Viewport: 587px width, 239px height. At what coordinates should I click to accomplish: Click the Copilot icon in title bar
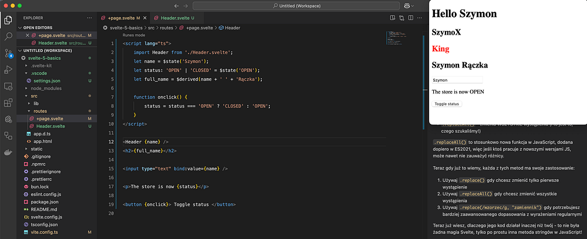407,6
